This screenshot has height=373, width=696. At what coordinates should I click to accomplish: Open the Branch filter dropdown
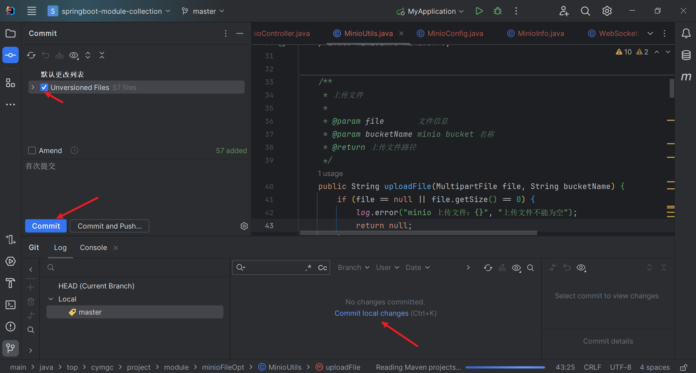point(354,267)
